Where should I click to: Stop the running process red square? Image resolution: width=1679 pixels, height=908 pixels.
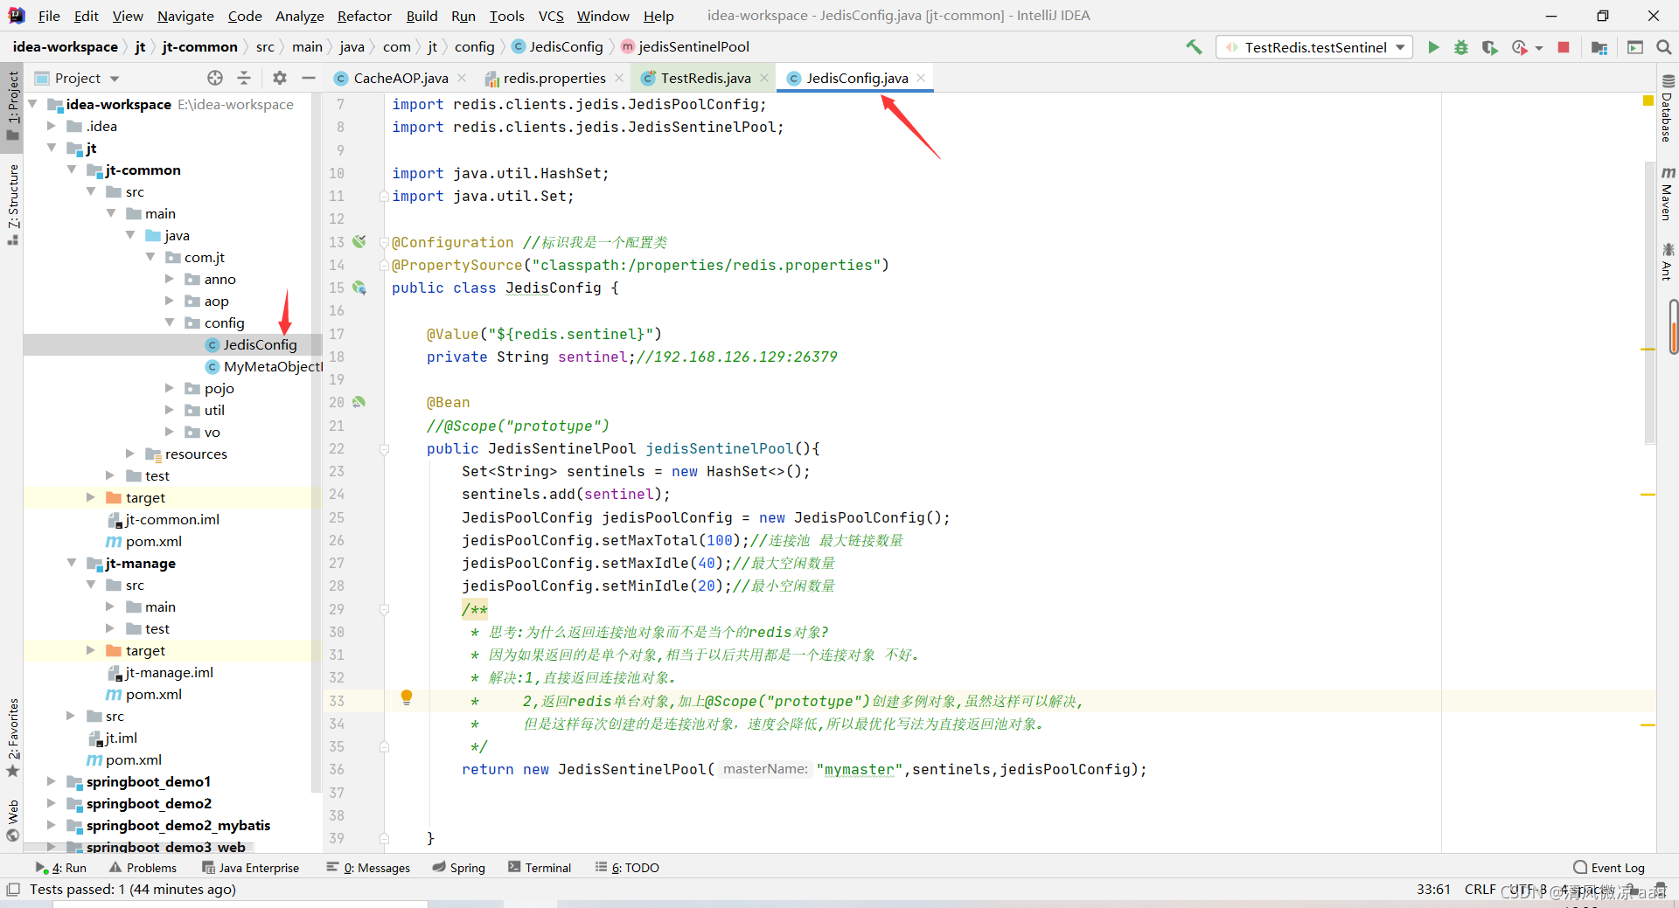click(1564, 47)
